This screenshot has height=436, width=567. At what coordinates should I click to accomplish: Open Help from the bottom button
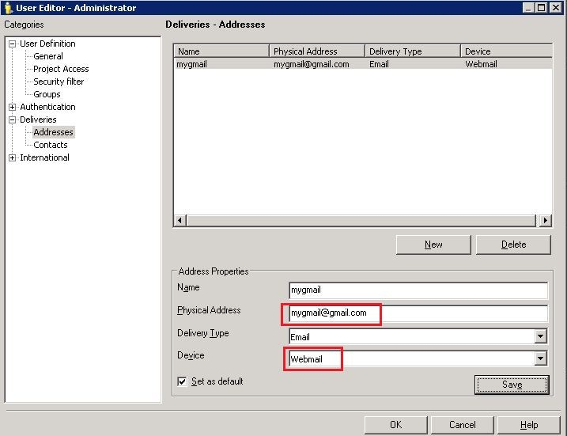529,425
